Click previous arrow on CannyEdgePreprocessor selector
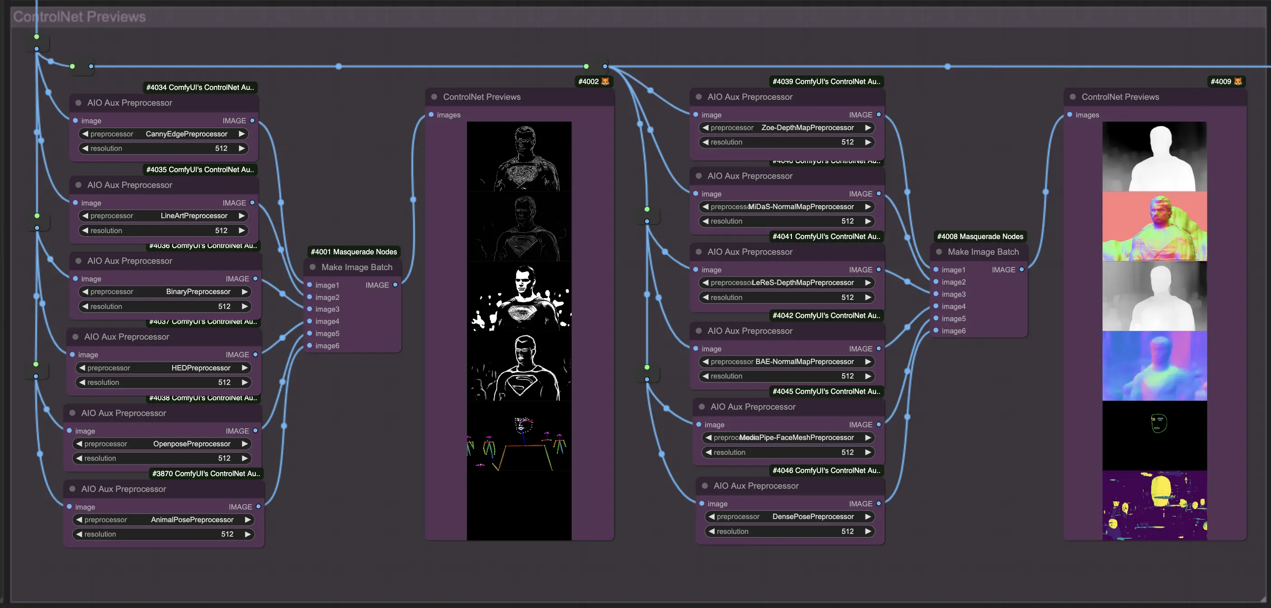This screenshot has height=608, width=1271. pos(85,134)
